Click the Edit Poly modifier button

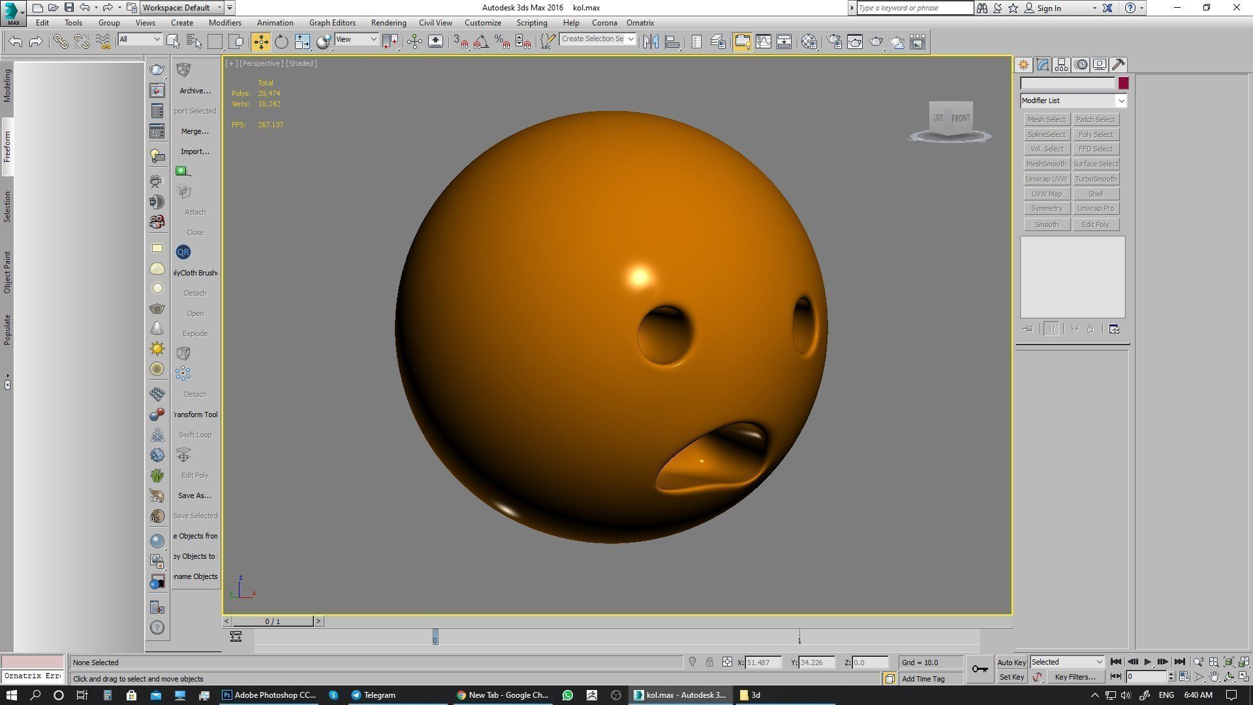click(x=1095, y=225)
